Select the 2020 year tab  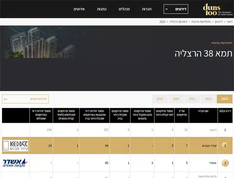click(176, 99)
